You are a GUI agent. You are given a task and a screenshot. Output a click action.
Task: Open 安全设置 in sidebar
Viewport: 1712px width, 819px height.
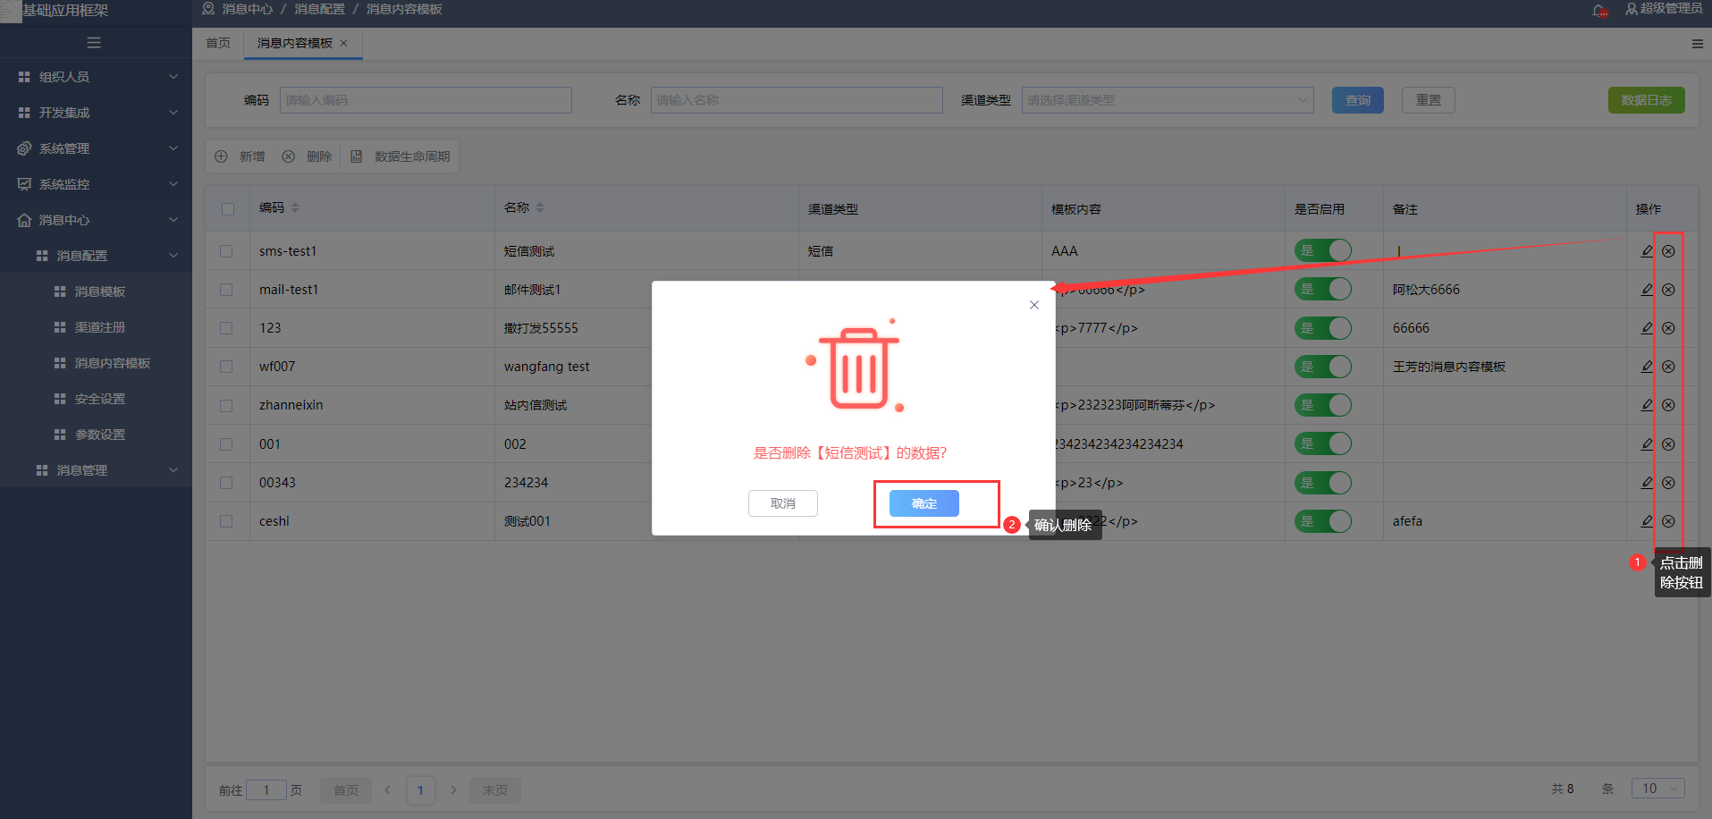96,399
